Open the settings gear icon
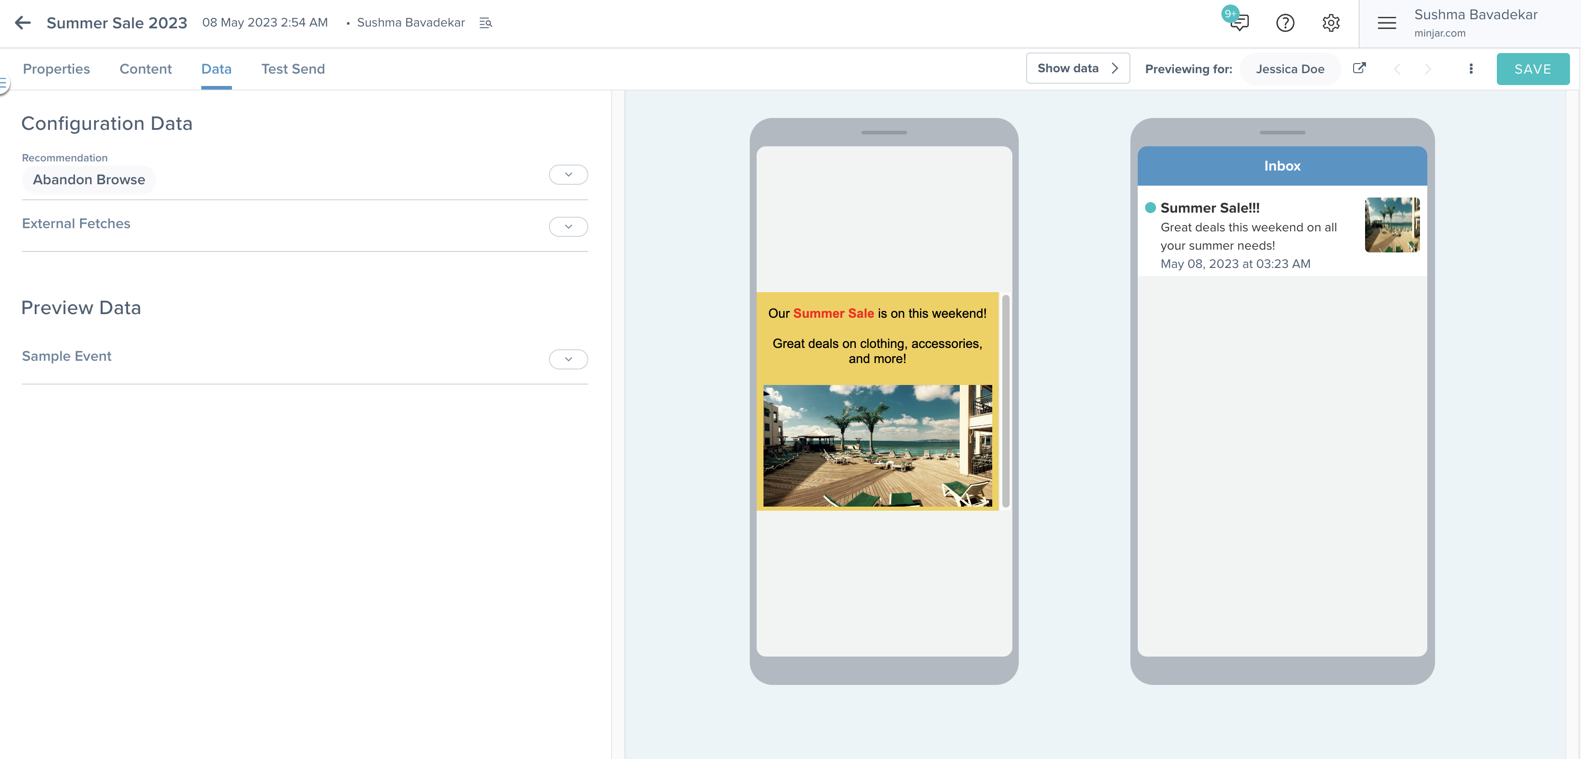The height and width of the screenshot is (759, 1581). pyautogui.click(x=1330, y=23)
